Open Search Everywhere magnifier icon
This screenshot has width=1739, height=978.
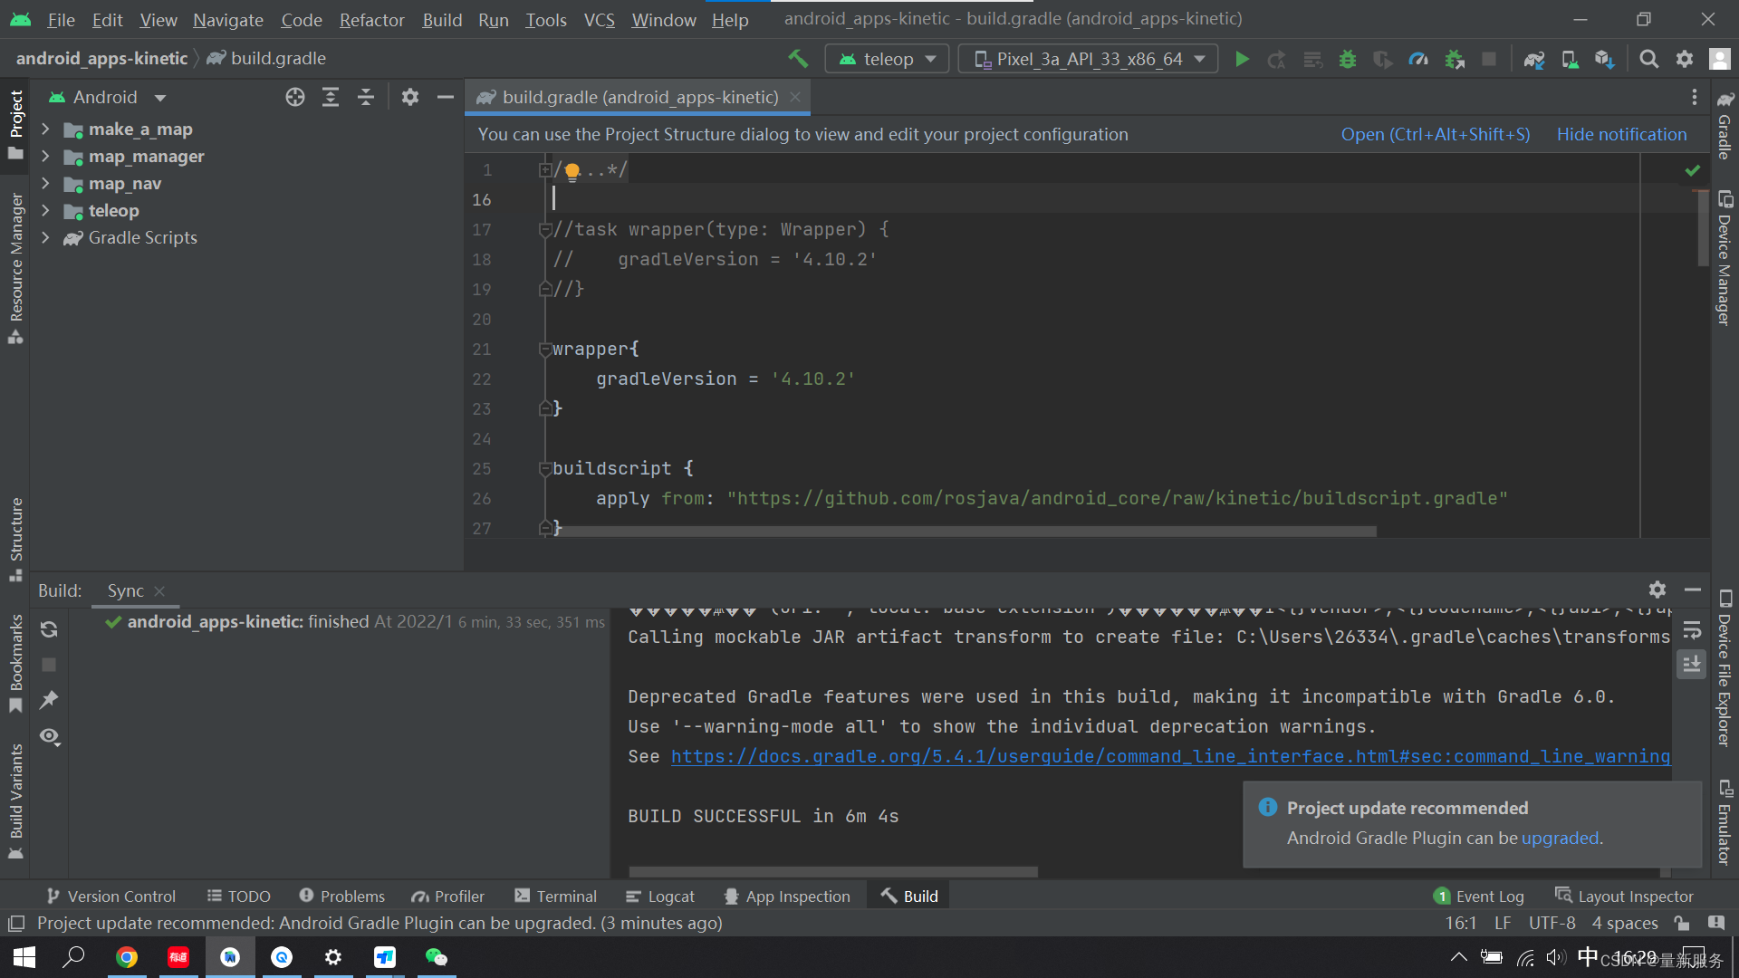(x=1649, y=59)
